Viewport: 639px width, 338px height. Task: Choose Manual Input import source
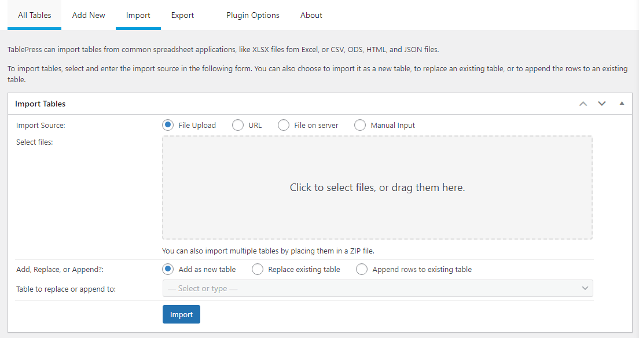click(360, 125)
